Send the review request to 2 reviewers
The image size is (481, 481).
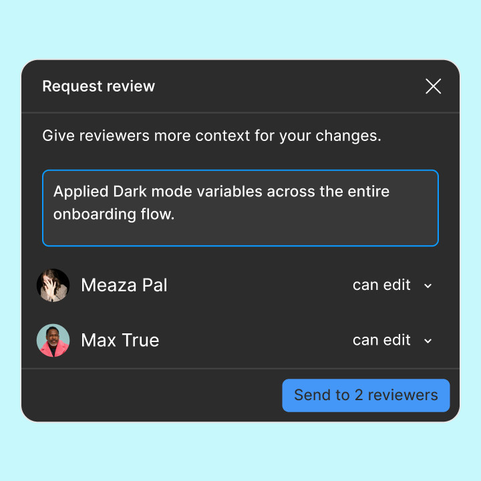coord(366,395)
